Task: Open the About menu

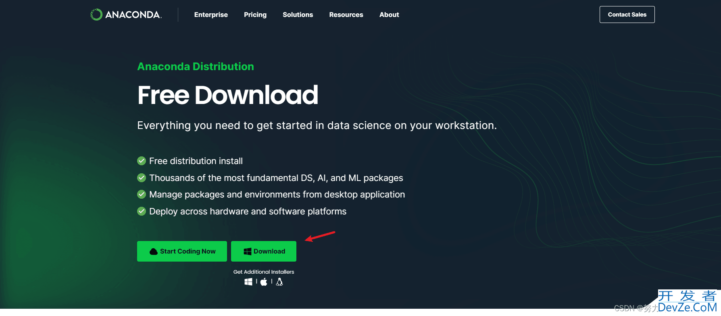Action: 389,15
